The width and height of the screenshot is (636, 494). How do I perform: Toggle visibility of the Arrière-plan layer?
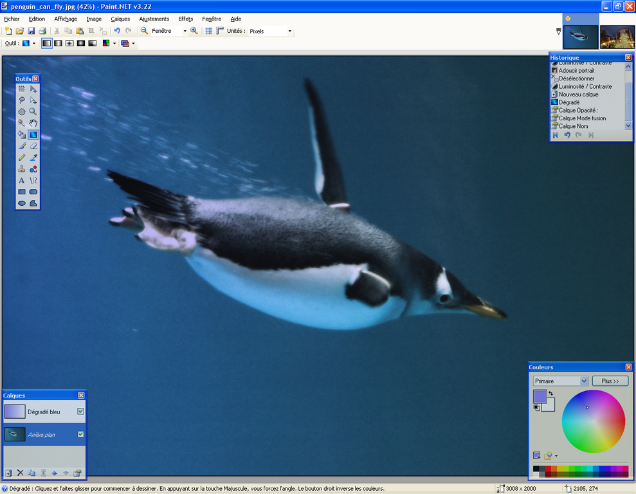pos(80,434)
